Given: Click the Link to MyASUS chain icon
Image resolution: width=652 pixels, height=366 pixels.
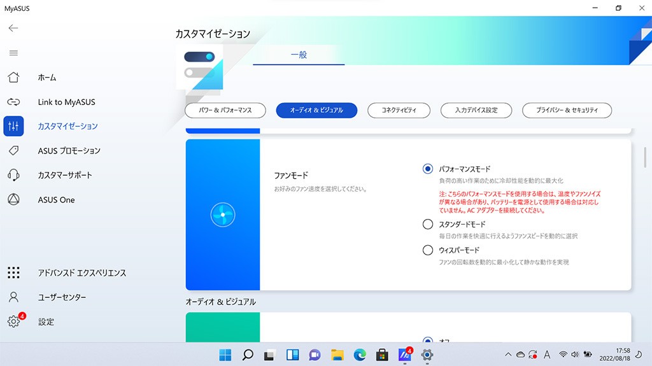Looking at the screenshot, I should tap(13, 102).
